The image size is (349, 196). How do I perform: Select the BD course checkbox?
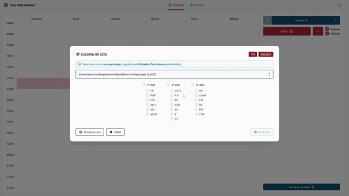[x=172, y=100]
